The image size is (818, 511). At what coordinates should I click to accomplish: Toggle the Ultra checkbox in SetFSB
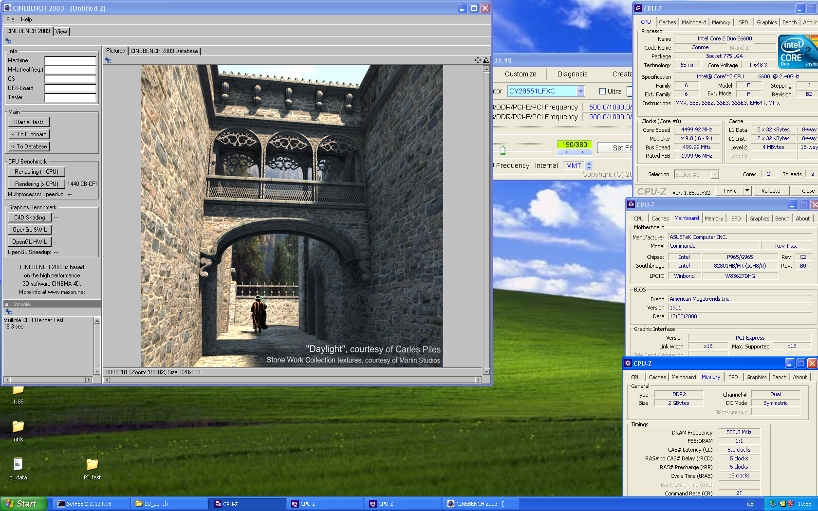(602, 91)
